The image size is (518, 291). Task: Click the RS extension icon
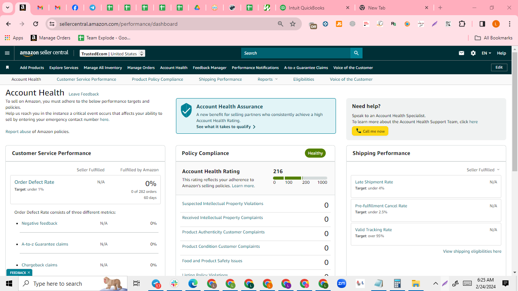[394, 24]
